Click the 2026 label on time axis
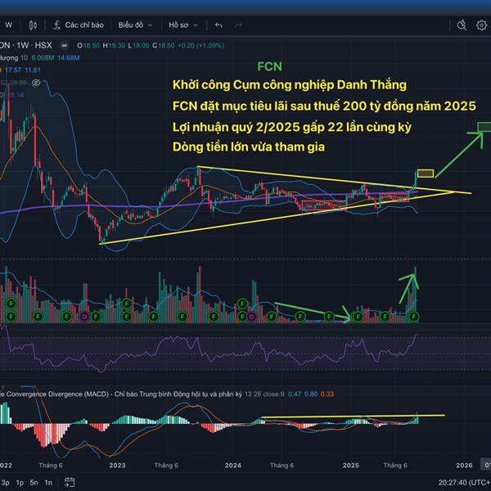This screenshot has width=491, height=491. coord(464,466)
